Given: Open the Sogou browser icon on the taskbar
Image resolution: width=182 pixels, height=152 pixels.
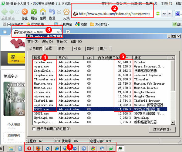Looking at the screenshot, I should pyautogui.click(x=47, y=148).
